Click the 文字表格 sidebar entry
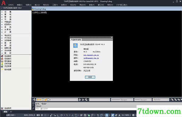 (x=8, y=40)
